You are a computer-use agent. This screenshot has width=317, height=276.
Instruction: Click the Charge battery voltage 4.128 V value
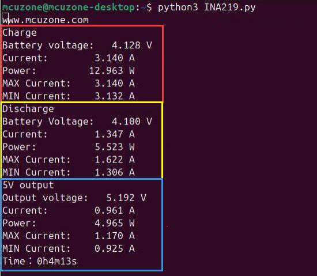click(132, 46)
